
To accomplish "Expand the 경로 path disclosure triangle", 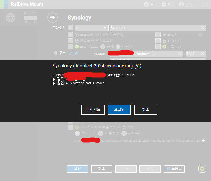I will point(54,79).
